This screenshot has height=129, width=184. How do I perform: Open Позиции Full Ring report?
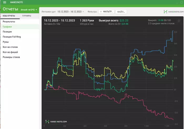point(20,37)
